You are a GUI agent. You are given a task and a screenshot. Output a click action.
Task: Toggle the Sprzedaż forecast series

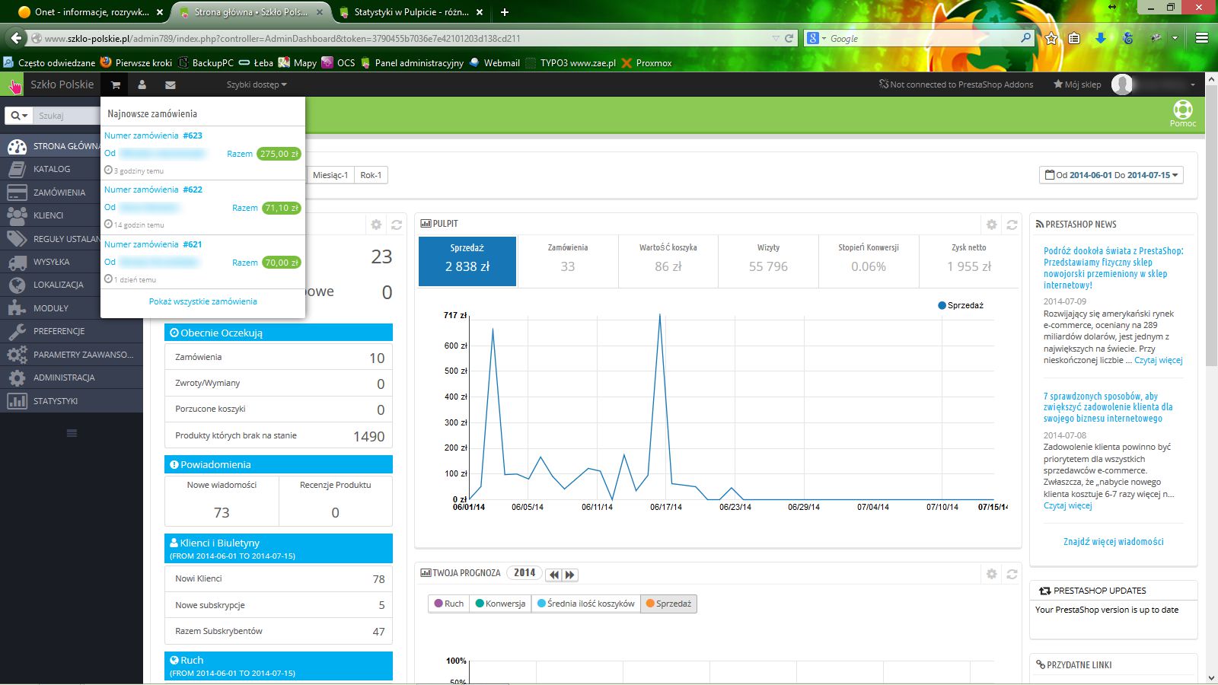tap(668, 604)
